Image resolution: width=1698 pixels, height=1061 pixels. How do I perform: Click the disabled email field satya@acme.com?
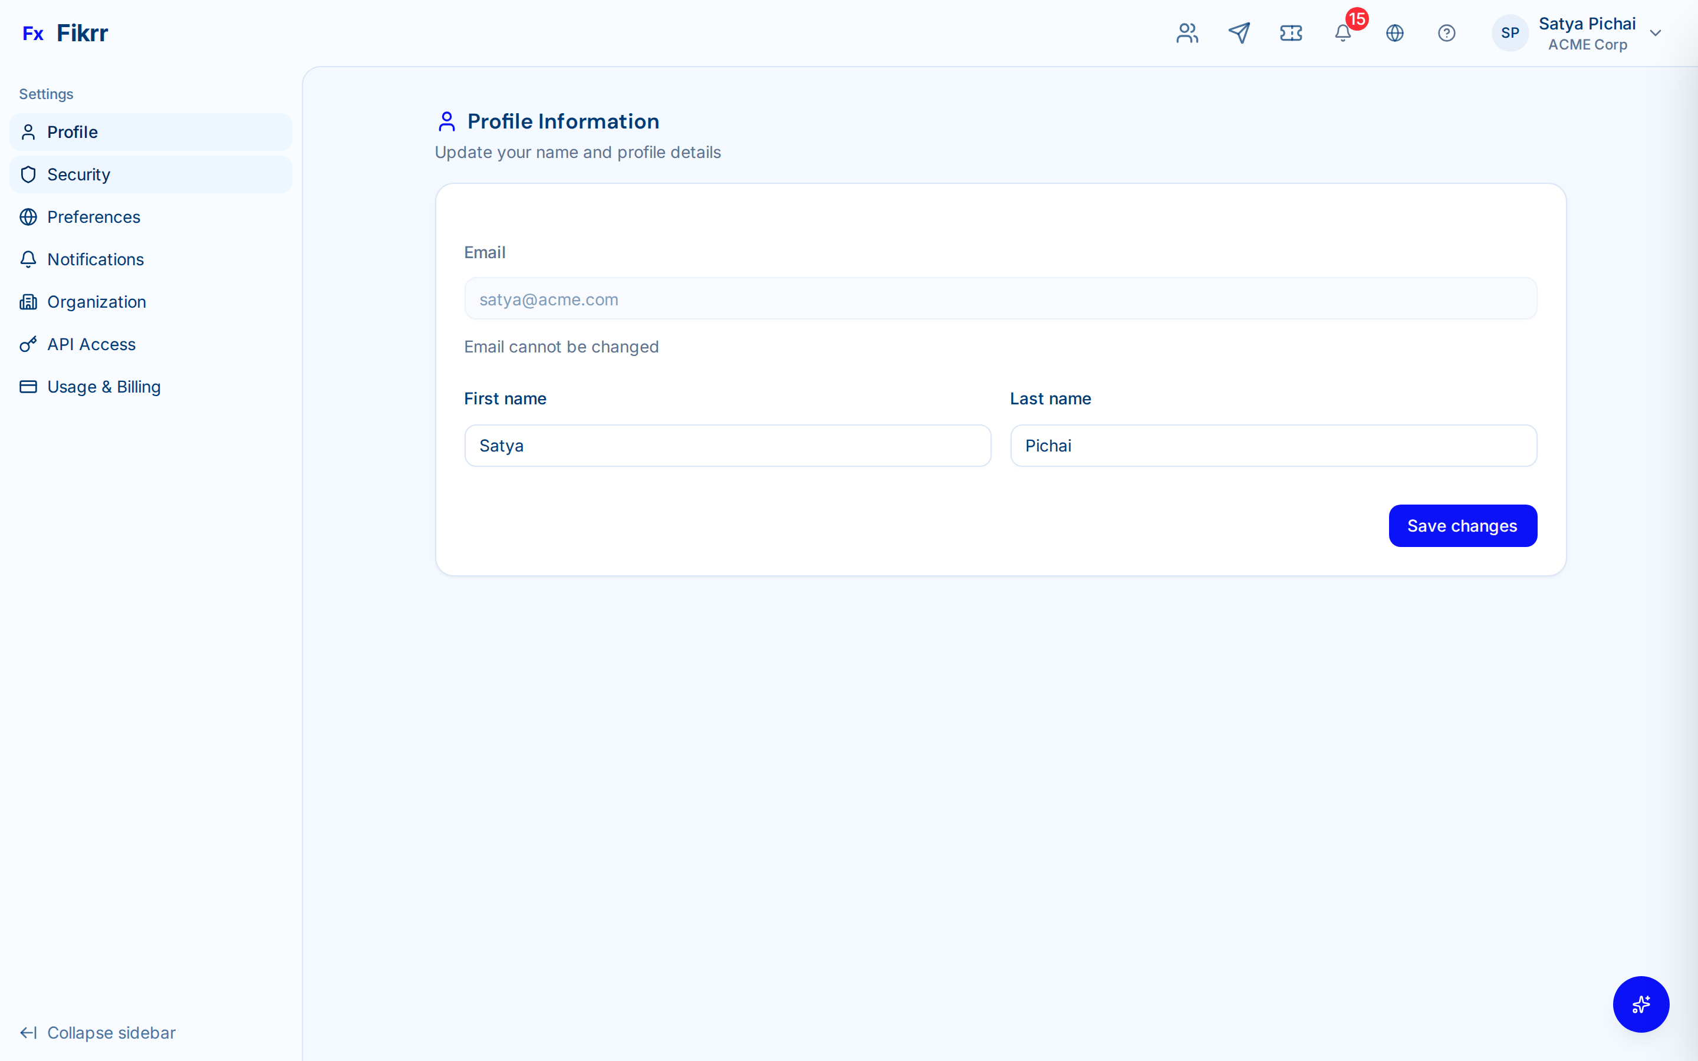point(1001,298)
